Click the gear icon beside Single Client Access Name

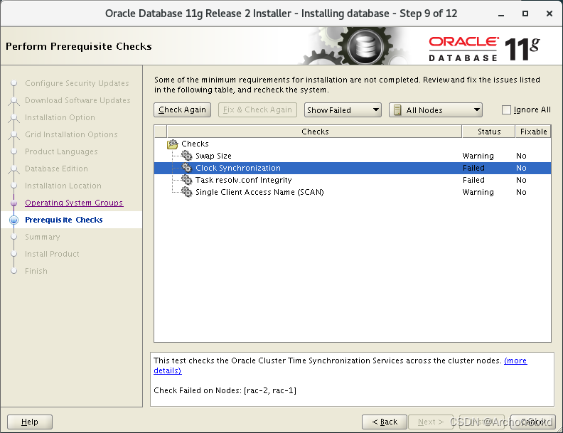click(187, 192)
